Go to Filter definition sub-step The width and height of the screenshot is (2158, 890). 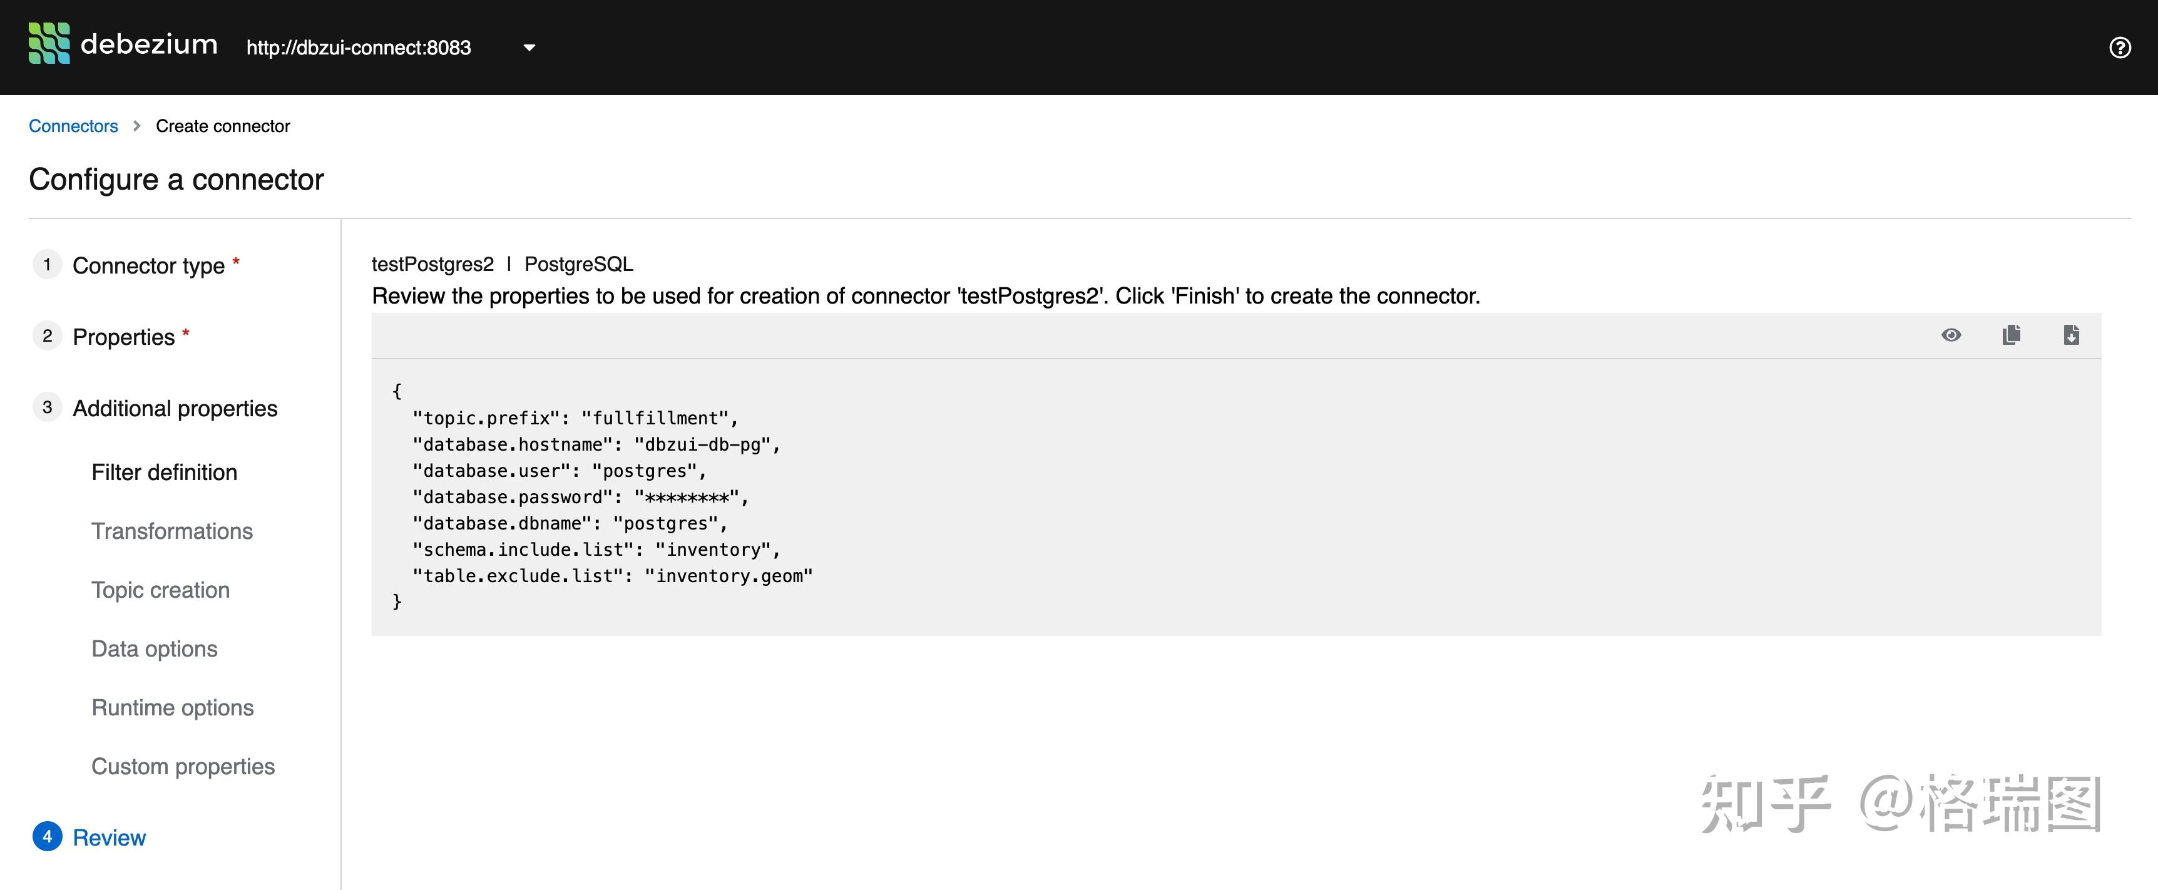(x=164, y=473)
